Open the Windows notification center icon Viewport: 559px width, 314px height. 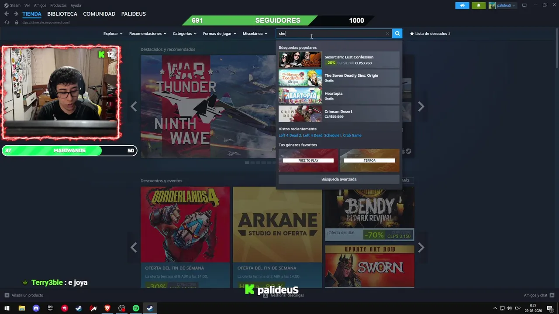pyautogui.click(x=550, y=308)
